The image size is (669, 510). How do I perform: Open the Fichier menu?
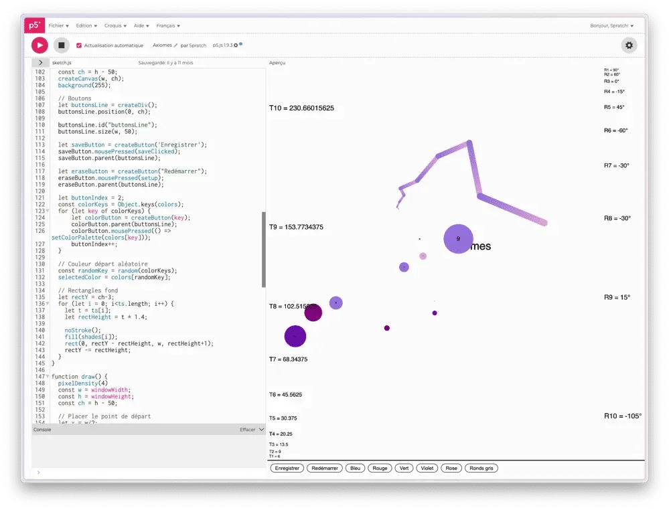[57, 25]
